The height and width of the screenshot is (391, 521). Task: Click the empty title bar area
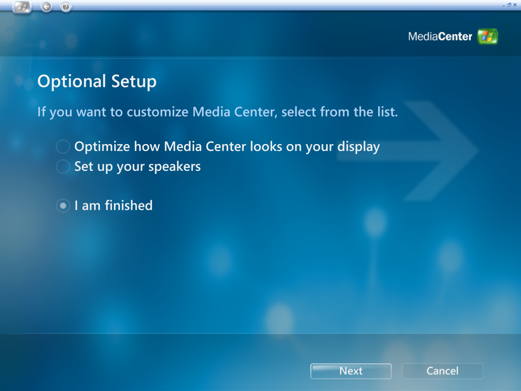point(260,5)
